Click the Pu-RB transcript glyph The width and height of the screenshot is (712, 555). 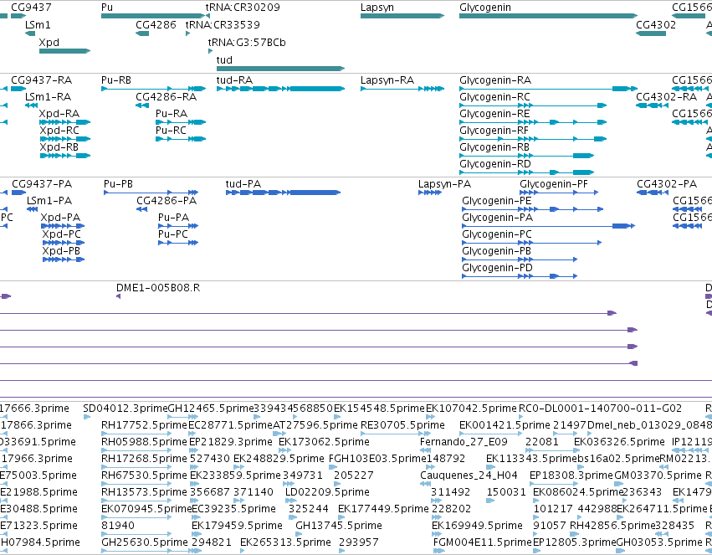coord(153,89)
